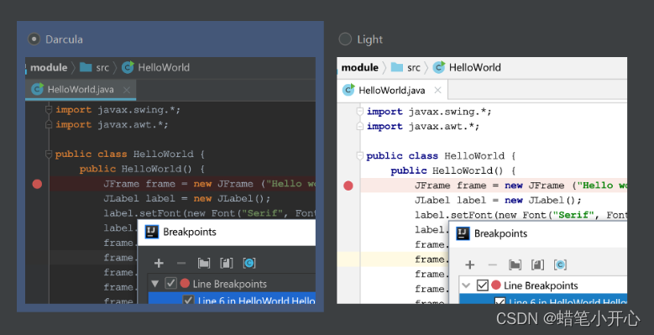Click Line Breakpoints label in Darcula preview
Image resolution: width=654 pixels, height=335 pixels.
click(x=230, y=284)
